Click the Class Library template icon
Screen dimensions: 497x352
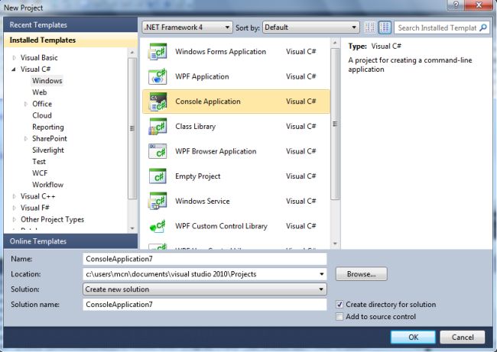(x=158, y=127)
